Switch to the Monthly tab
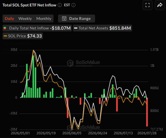This screenshot has height=138, width=166. 44,19
